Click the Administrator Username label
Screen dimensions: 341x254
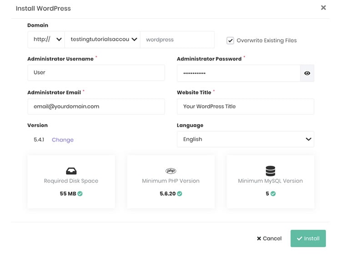pos(60,59)
